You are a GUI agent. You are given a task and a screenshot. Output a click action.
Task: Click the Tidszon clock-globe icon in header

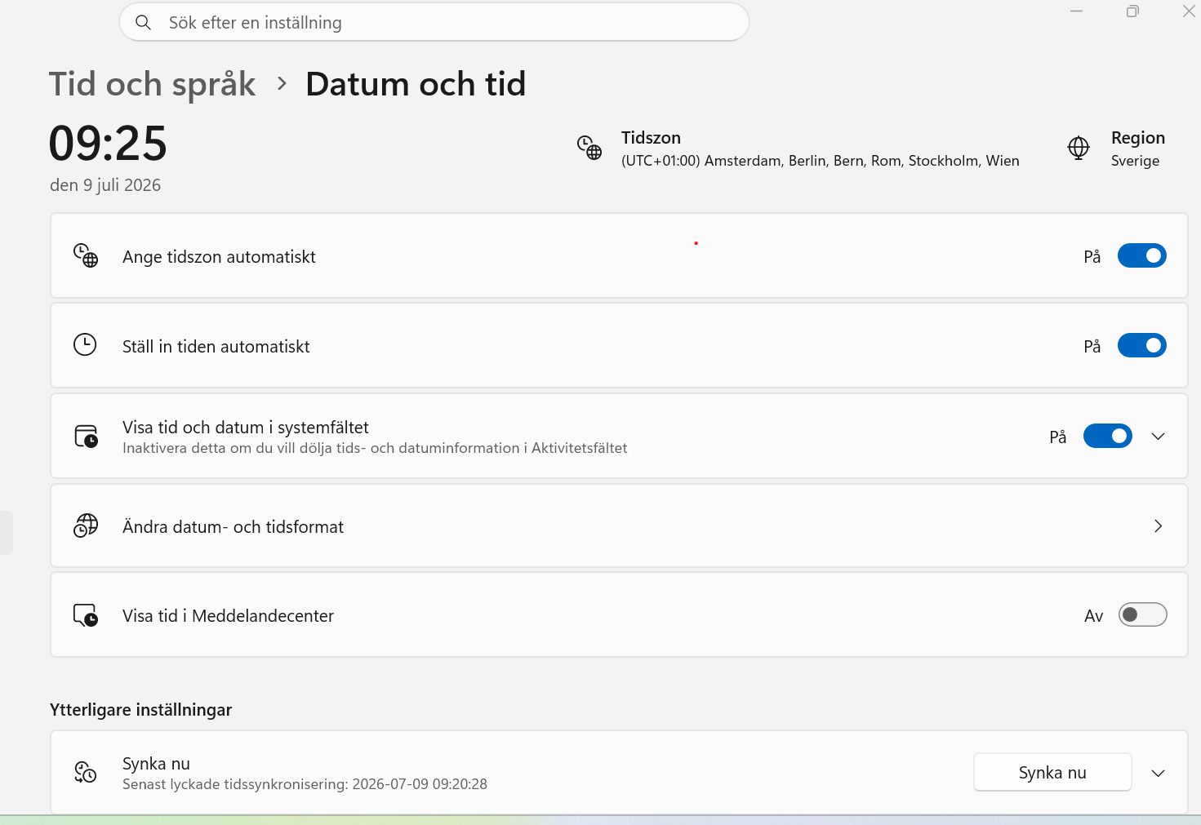589,148
